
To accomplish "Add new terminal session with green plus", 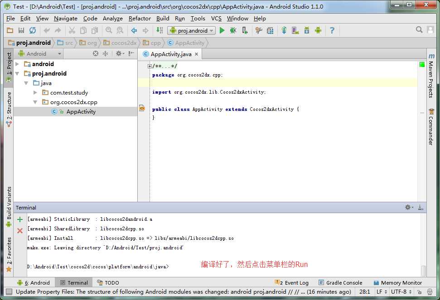I will click(x=19, y=219).
